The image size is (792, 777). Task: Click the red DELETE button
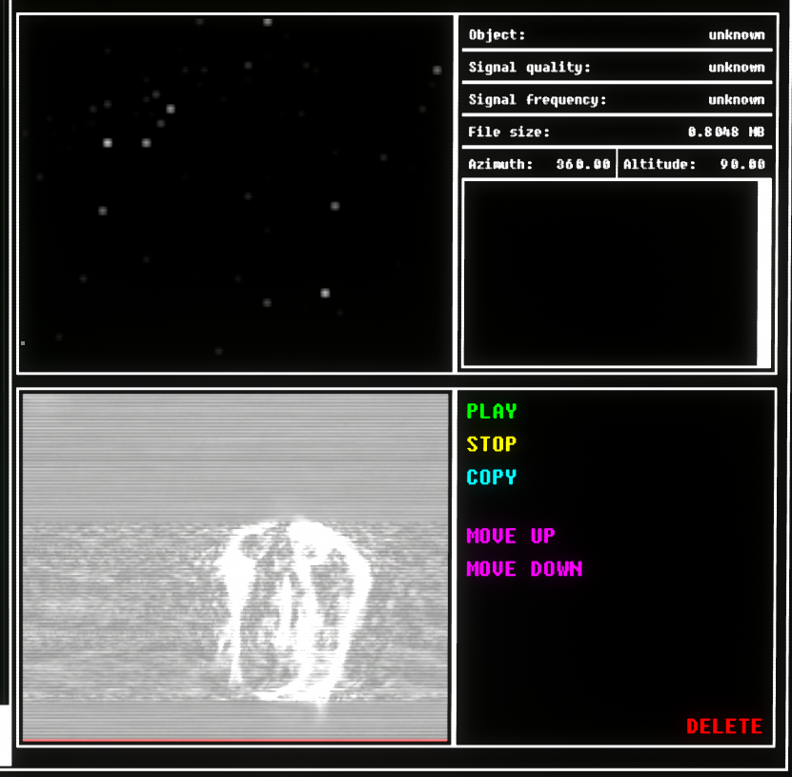pyautogui.click(x=723, y=726)
